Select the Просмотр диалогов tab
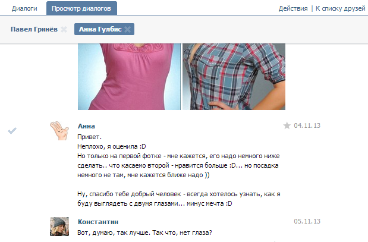Image resolution: width=368 pixels, height=242 pixels. 81,8
